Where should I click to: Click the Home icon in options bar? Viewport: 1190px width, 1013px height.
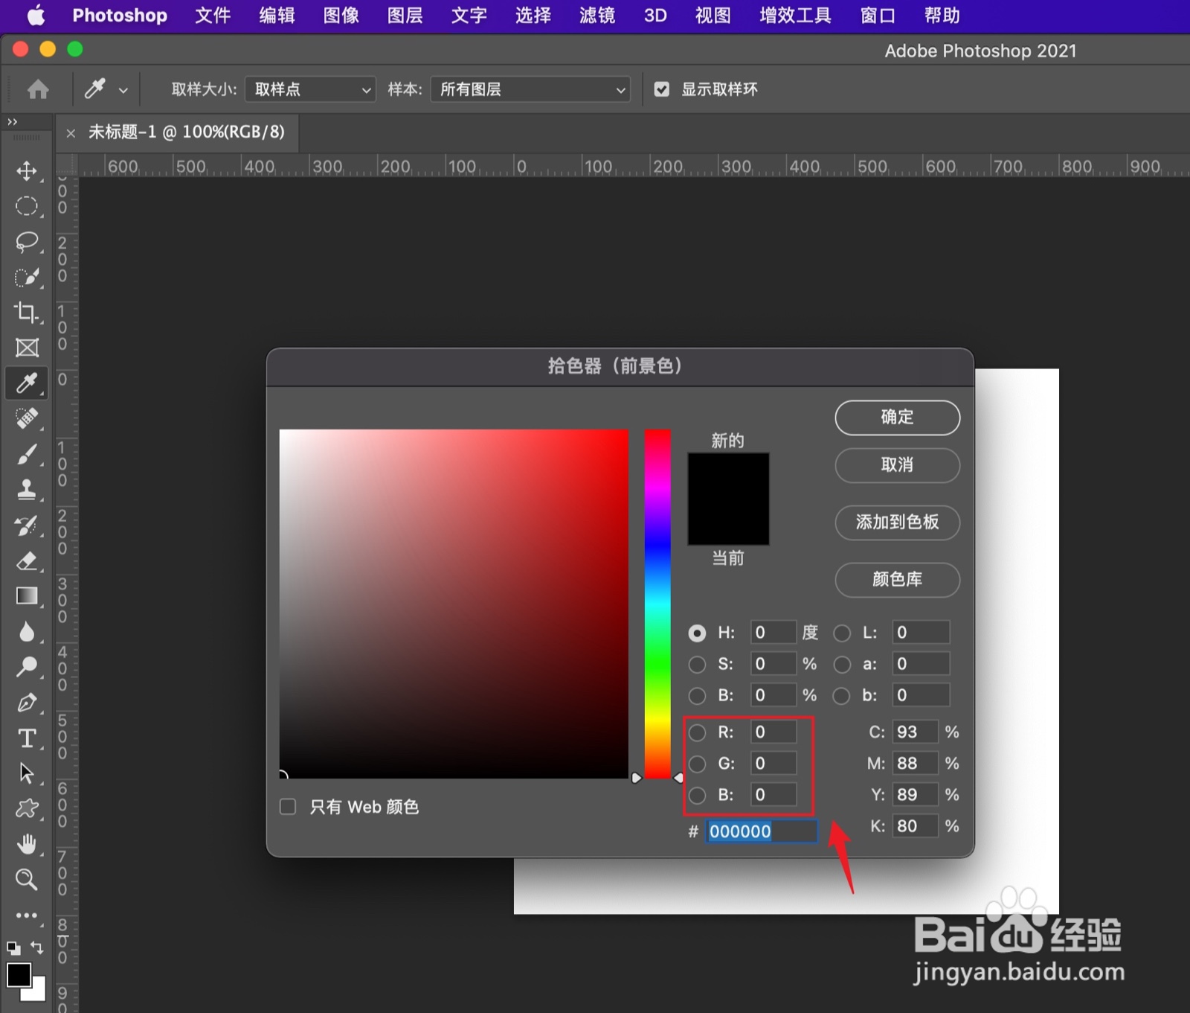[38, 90]
